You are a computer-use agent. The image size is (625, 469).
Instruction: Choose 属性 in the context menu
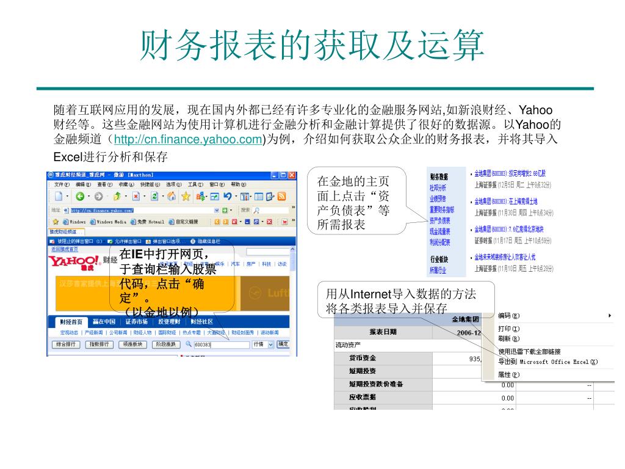click(x=509, y=374)
